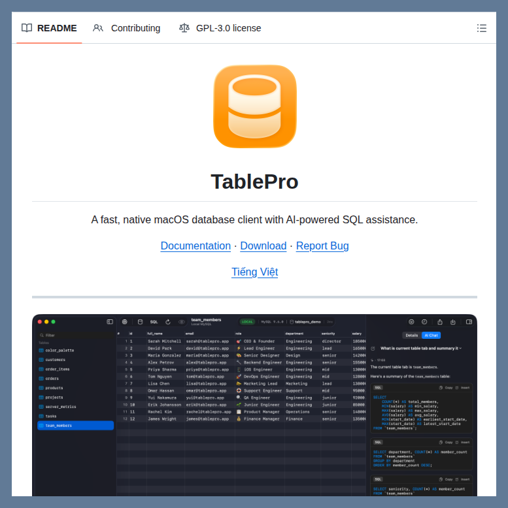Open the README tab
Viewport: 508px width, 508px height.
49,28
